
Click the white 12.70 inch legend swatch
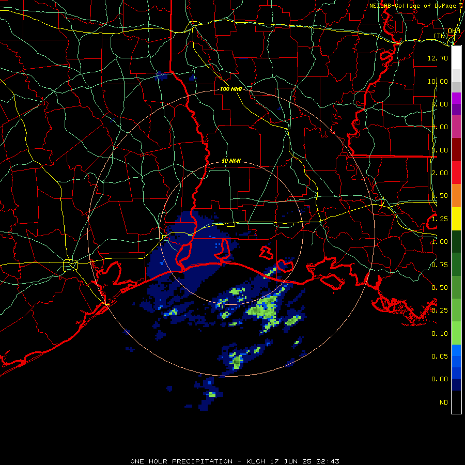(x=456, y=58)
